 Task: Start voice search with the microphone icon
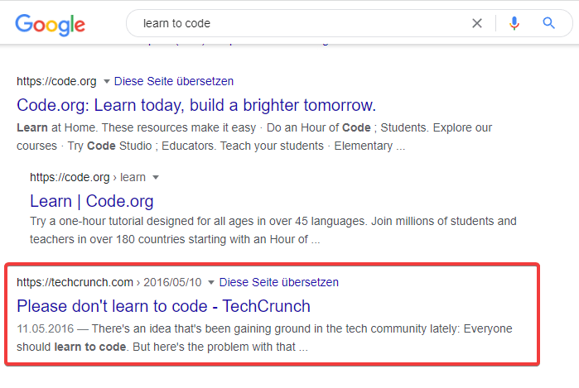tap(514, 23)
